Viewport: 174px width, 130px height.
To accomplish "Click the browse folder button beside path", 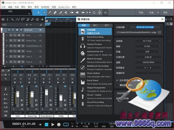I will click(159, 32).
